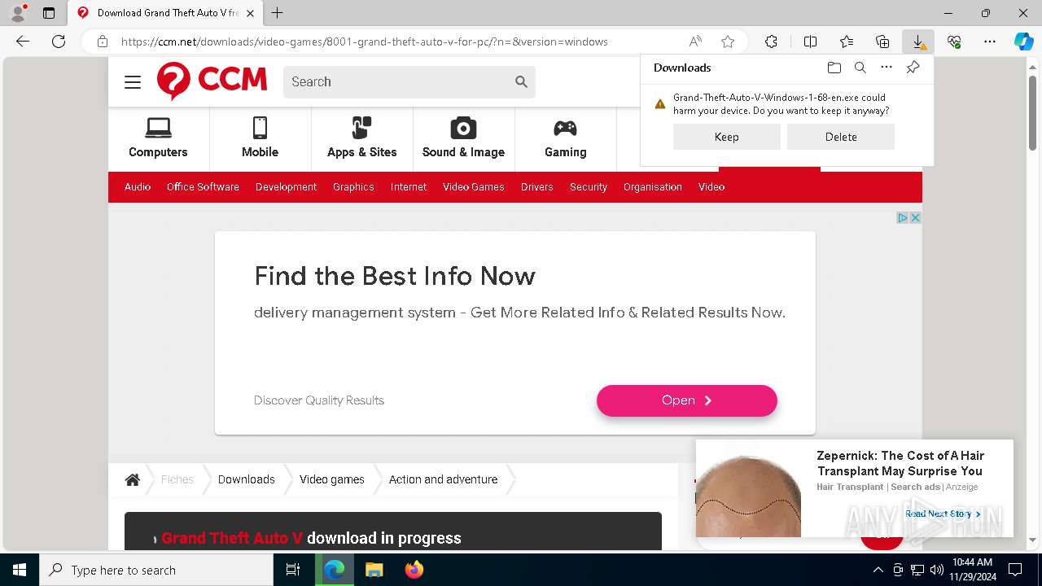Select Security menu item
Viewport: 1042px width, 586px height.
589,187
